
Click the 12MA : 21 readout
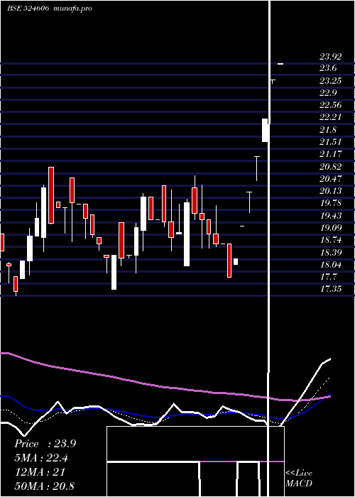[x=40, y=472]
